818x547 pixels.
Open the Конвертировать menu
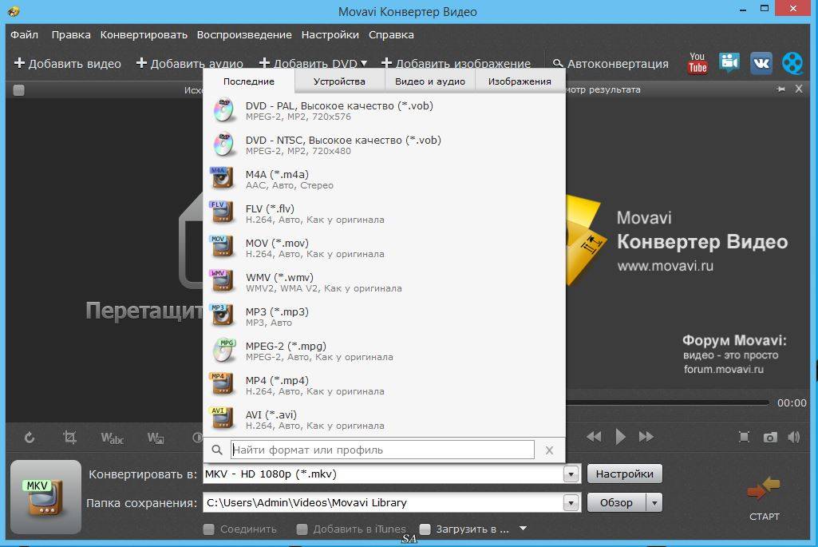point(144,34)
